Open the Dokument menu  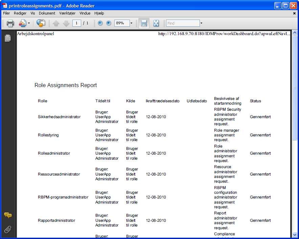click(x=47, y=13)
